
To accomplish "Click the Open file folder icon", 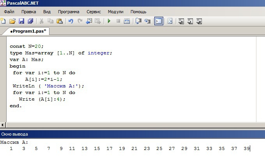I will click(x=12, y=21).
